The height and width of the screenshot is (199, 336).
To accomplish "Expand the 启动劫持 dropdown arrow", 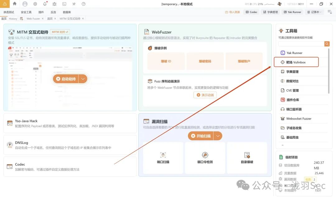I will (82, 79).
